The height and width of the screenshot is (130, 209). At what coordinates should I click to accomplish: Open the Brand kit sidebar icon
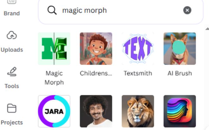[12, 2]
